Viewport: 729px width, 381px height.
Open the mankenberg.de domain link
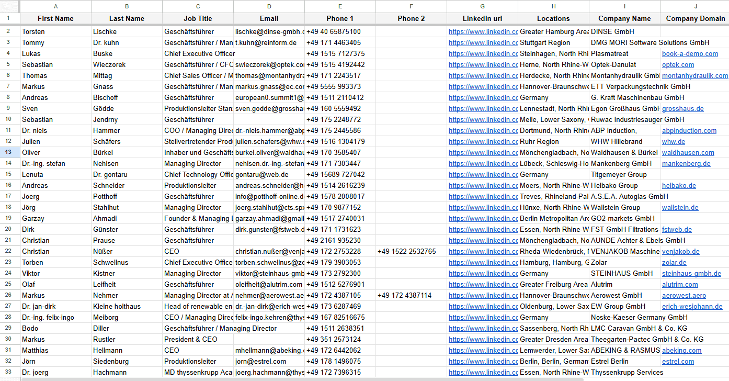point(686,163)
